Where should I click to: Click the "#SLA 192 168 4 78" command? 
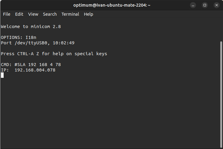38,65
